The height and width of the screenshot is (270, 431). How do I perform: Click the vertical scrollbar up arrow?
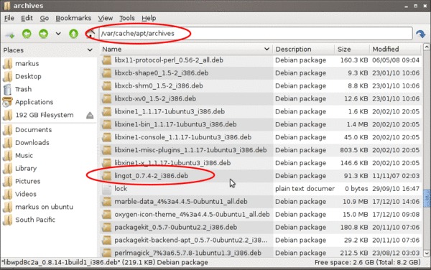[x=426, y=47]
